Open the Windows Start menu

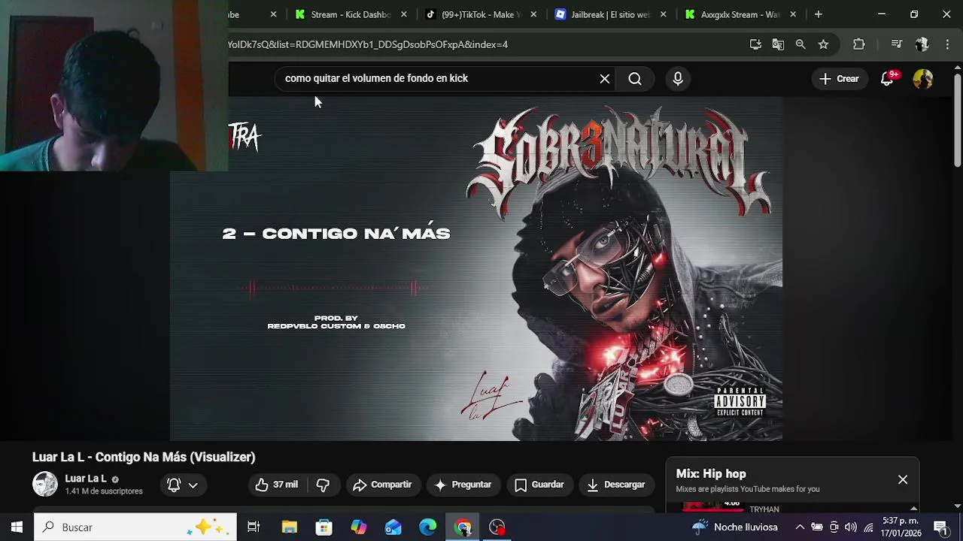(17, 527)
